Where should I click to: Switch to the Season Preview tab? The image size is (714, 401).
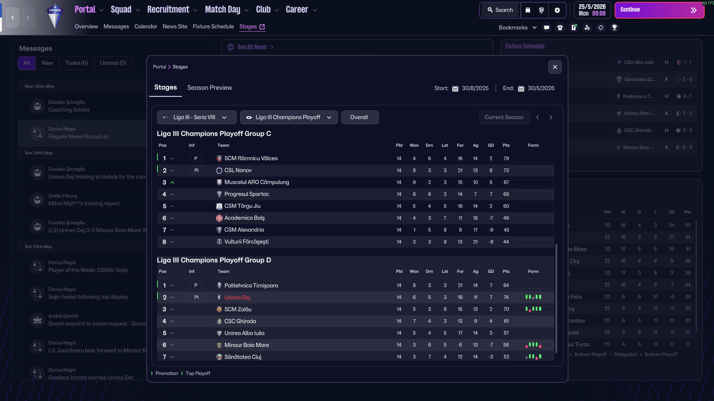tap(210, 88)
